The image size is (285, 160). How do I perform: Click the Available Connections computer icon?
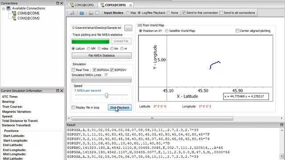click(8, 8)
